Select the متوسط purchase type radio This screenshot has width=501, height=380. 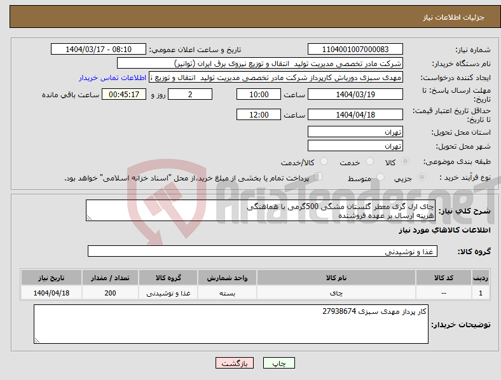(380, 177)
